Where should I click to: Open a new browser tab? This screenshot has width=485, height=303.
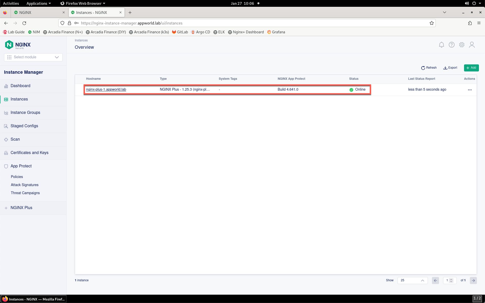pyautogui.click(x=130, y=12)
